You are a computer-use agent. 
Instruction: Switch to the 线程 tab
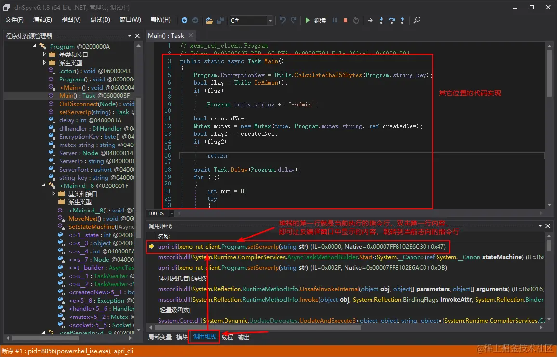point(227,337)
